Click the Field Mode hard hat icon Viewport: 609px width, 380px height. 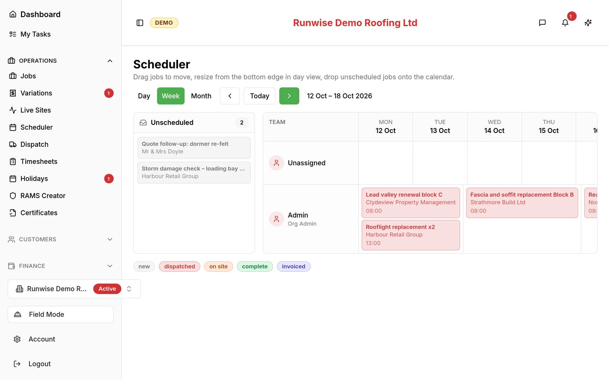coord(18,314)
